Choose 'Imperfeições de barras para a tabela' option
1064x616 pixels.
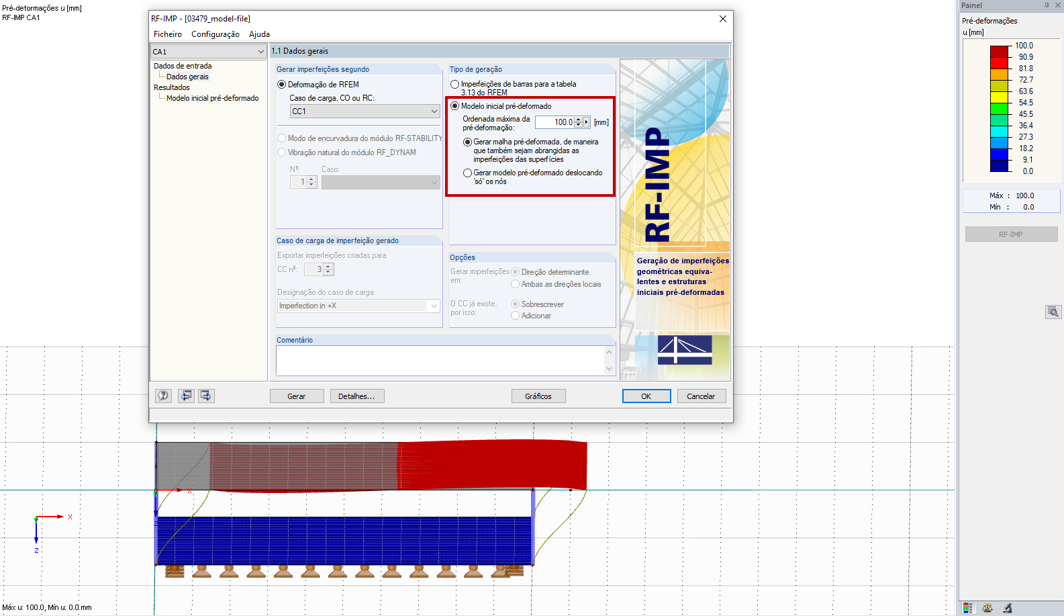tap(454, 85)
